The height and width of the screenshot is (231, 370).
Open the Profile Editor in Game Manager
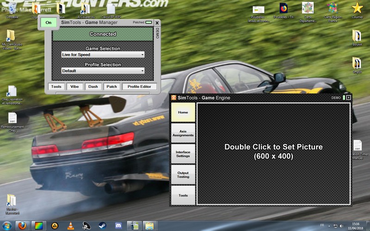point(140,86)
